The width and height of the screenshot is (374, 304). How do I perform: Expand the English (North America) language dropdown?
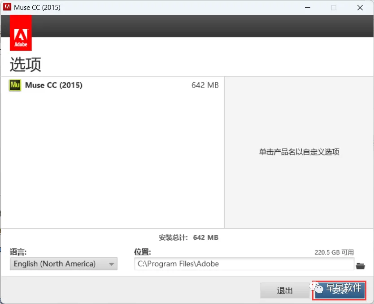[x=63, y=264]
